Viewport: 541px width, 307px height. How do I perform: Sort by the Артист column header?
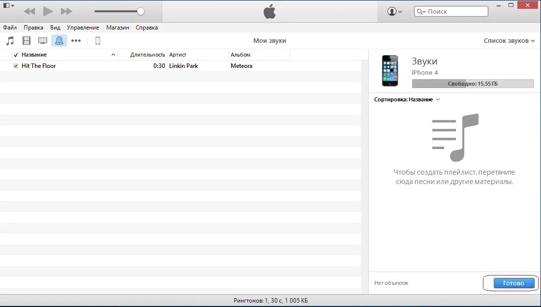178,55
